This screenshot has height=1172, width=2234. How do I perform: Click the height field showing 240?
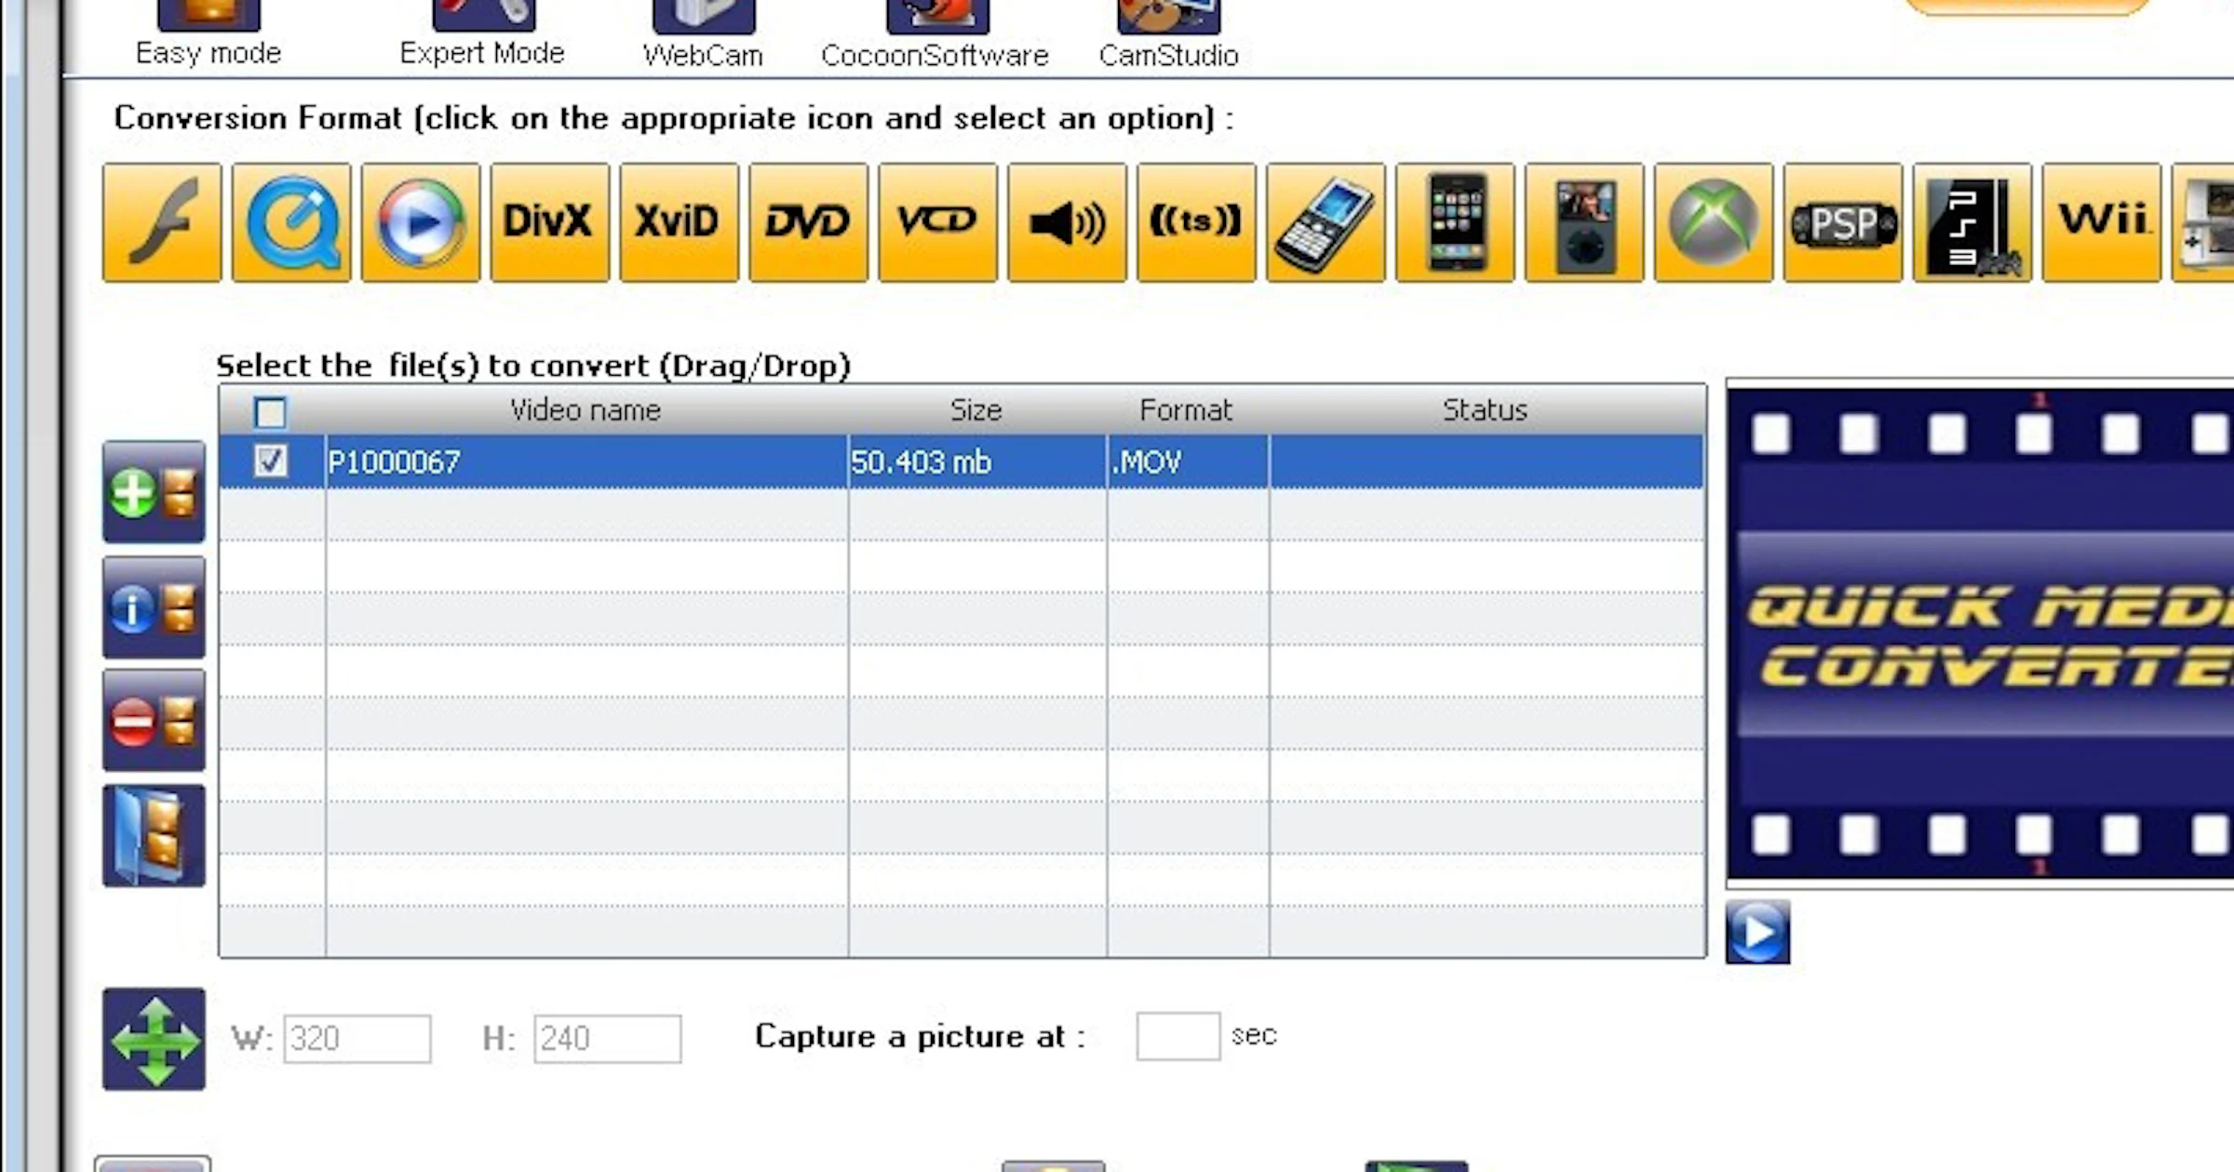[608, 1038]
